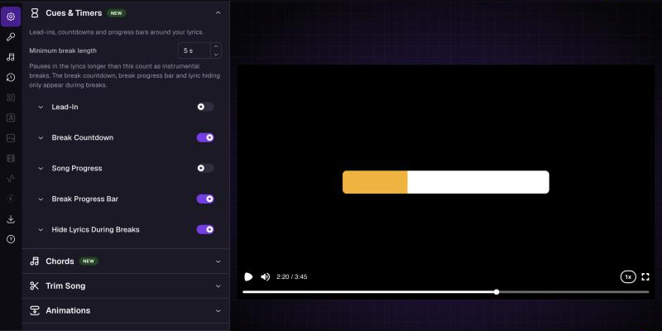Click the NEW badge next to Cues & Timers
Image resolution: width=662 pixels, height=331 pixels.
pos(116,13)
